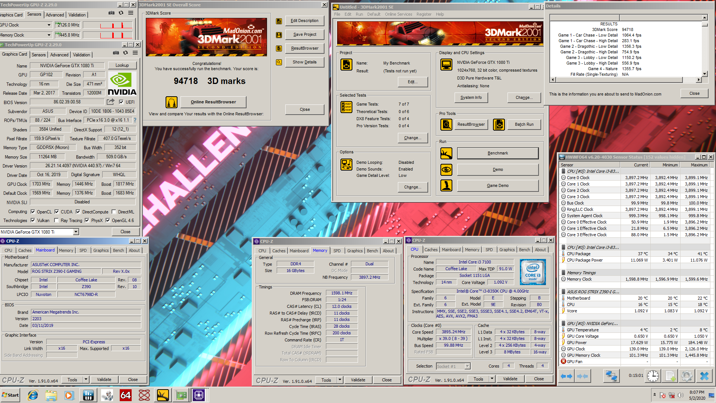The image size is (716, 403).
Task: Click the Pro Tools ResultBrowser icon
Action: [446, 125]
